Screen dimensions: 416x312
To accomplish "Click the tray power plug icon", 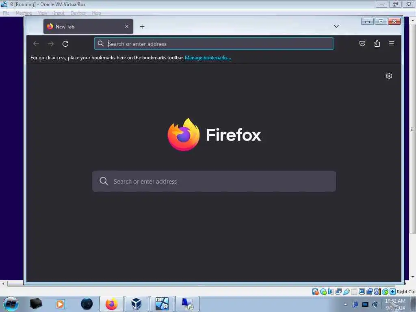I will (375, 304).
